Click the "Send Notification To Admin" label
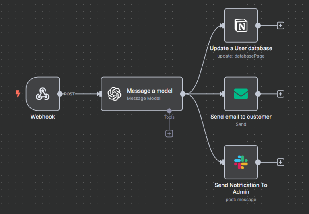This screenshot has height=214, width=309. coord(241,188)
